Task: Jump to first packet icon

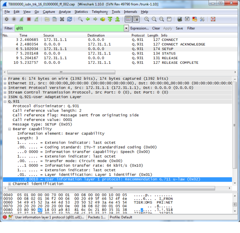Action: click(x=110, y=19)
